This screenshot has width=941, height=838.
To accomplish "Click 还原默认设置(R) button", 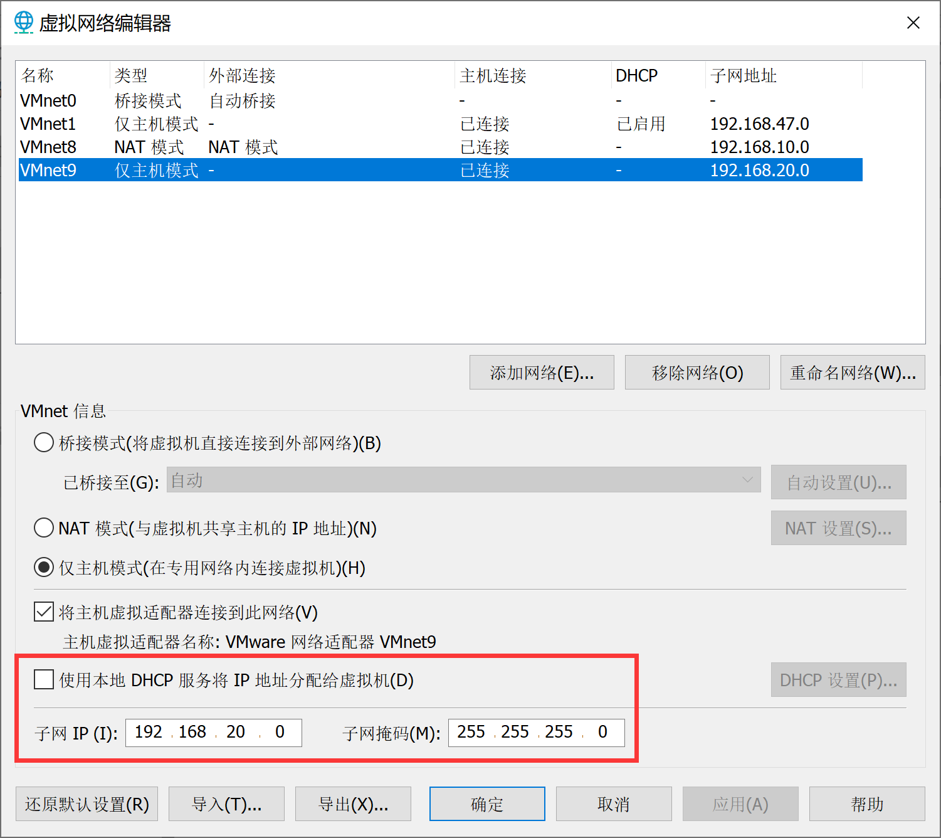I will click(x=87, y=804).
